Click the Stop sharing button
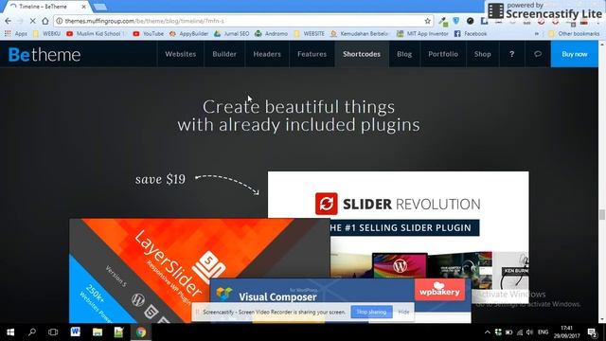606x341 pixels. tap(371, 312)
